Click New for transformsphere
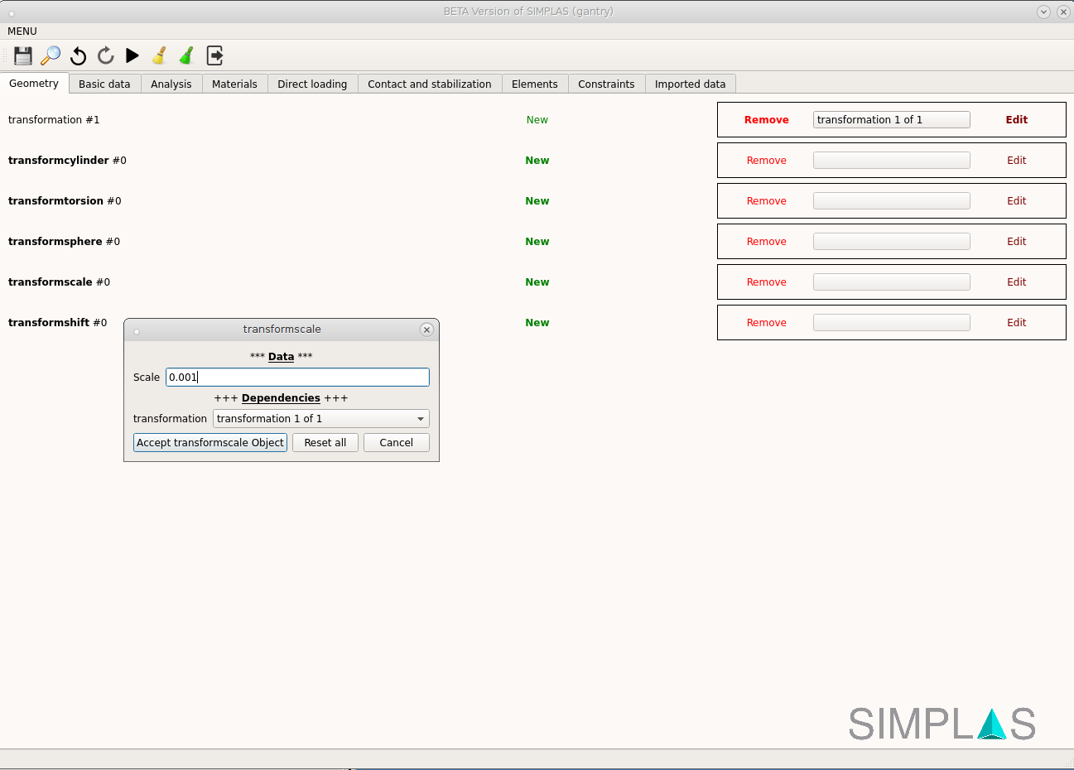 [x=537, y=242]
